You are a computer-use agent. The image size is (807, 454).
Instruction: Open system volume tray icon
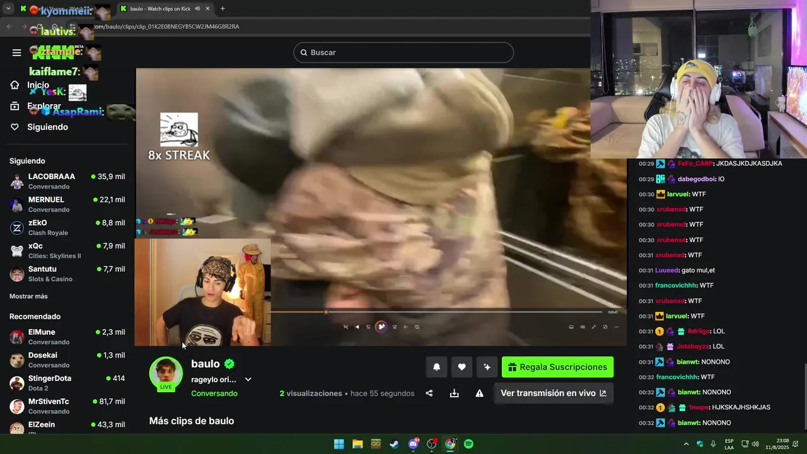click(755, 444)
